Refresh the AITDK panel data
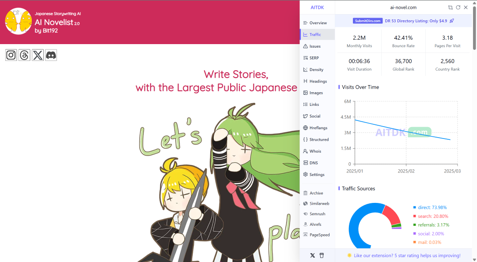Viewport: 477px width, 262px height. click(458, 7)
